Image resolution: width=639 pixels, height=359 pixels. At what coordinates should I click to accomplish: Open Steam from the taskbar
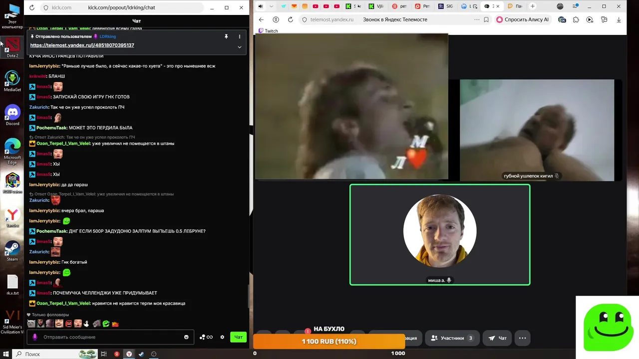click(x=141, y=354)
